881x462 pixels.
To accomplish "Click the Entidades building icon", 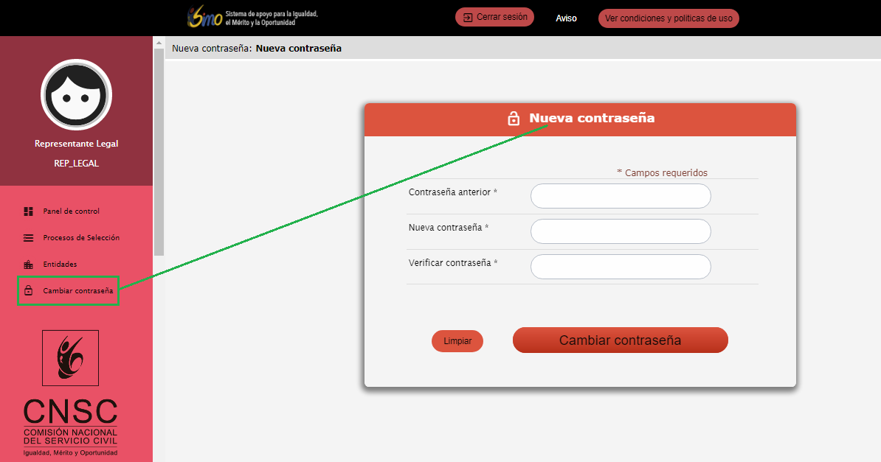I will (29, 265).
